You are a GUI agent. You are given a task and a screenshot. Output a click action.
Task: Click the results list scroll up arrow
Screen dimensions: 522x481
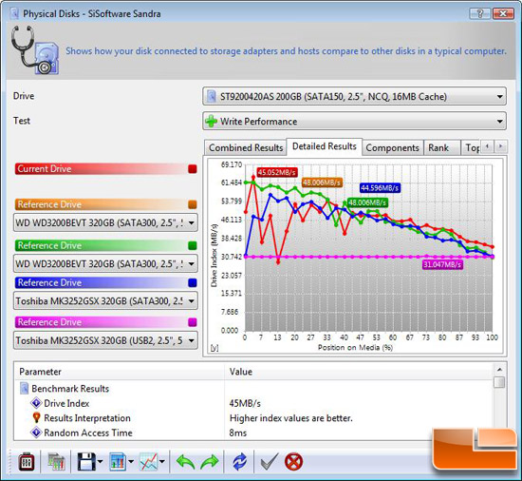click(499, 370)
